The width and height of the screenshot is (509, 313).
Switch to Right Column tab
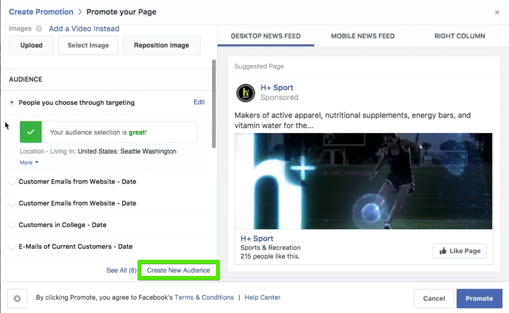click(460, 36)
